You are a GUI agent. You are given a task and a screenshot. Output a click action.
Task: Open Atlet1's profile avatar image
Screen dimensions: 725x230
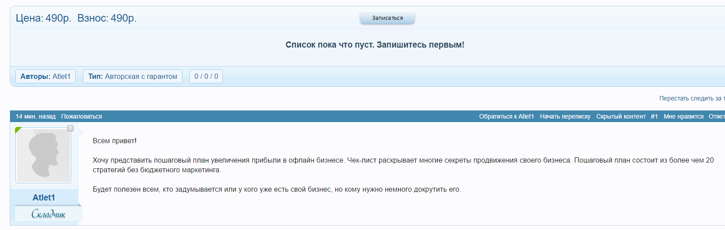coord(43,156)
